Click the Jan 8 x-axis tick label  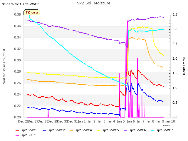click(150, 121)
